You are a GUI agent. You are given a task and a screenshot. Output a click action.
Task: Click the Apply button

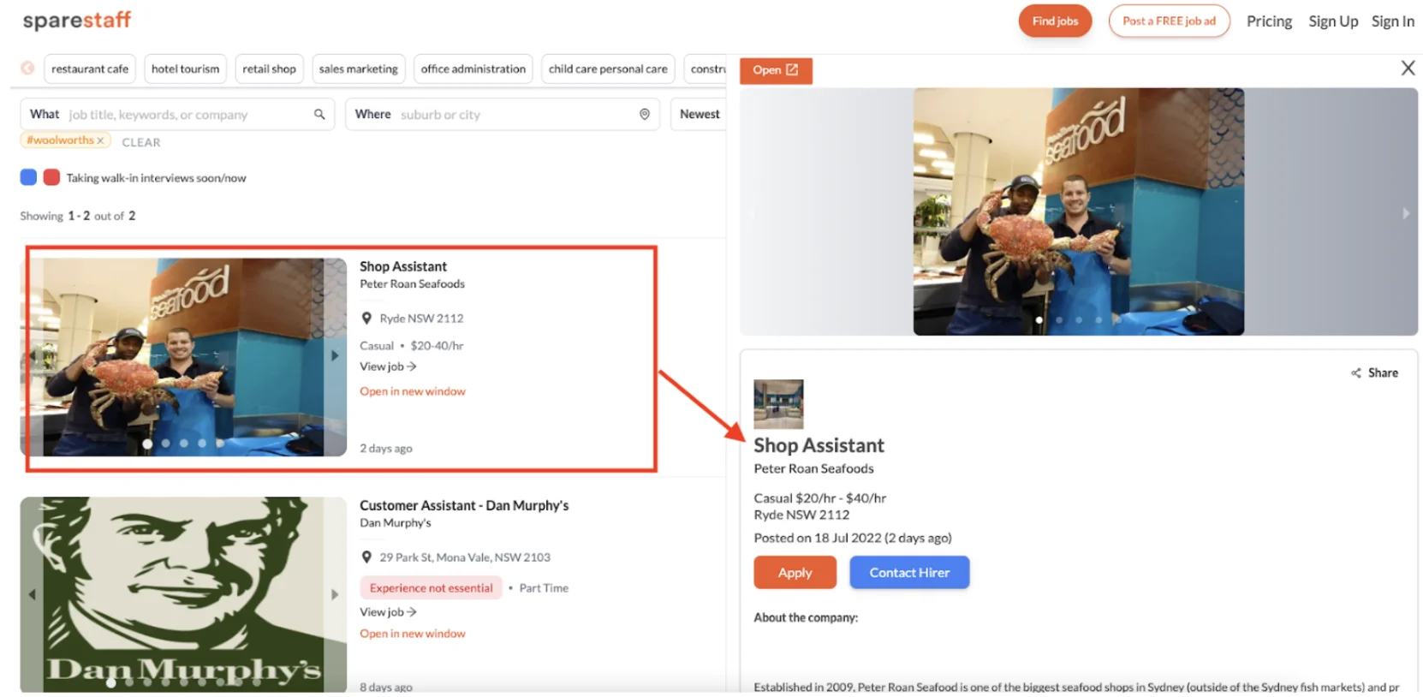click(795, 573)
